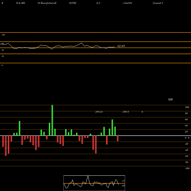
Task: Click the white zero baseline of MR chart
Action: (95, 136)
